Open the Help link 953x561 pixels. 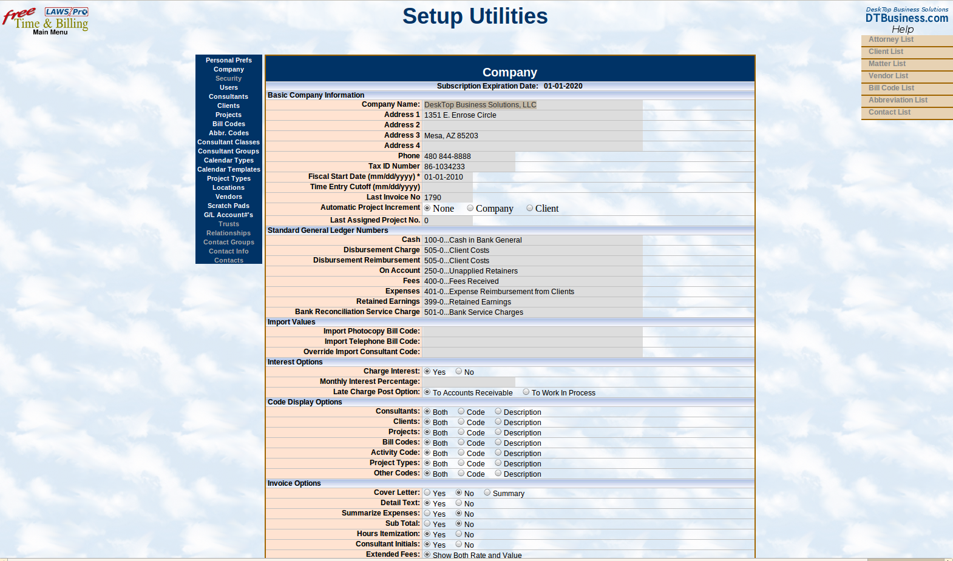pos(903,29)
